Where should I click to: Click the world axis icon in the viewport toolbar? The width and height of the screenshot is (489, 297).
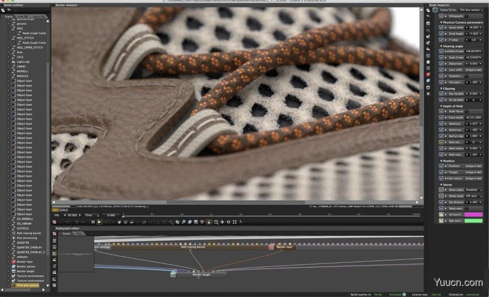[x=241, y=222]
